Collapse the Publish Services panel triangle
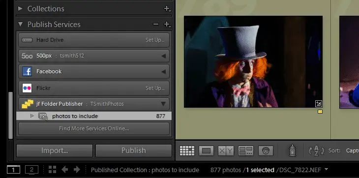Image resolution: width=359 pixels, height=178 pixels. click(x=20, y=24)
